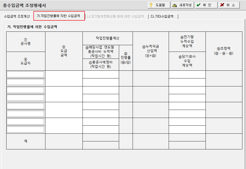This screenshot has width=246, height=169.
Task: Select the second row 도급금액 cell
Action: coord(64,94)
